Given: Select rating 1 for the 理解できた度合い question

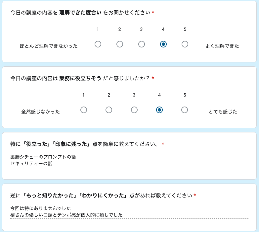Looking at the screenshot, I should coord(98,44).
